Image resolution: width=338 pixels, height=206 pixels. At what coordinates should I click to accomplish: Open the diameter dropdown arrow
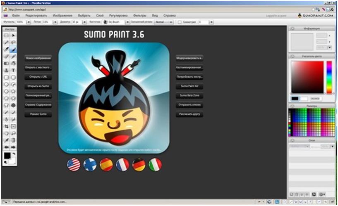click(84, 22)
